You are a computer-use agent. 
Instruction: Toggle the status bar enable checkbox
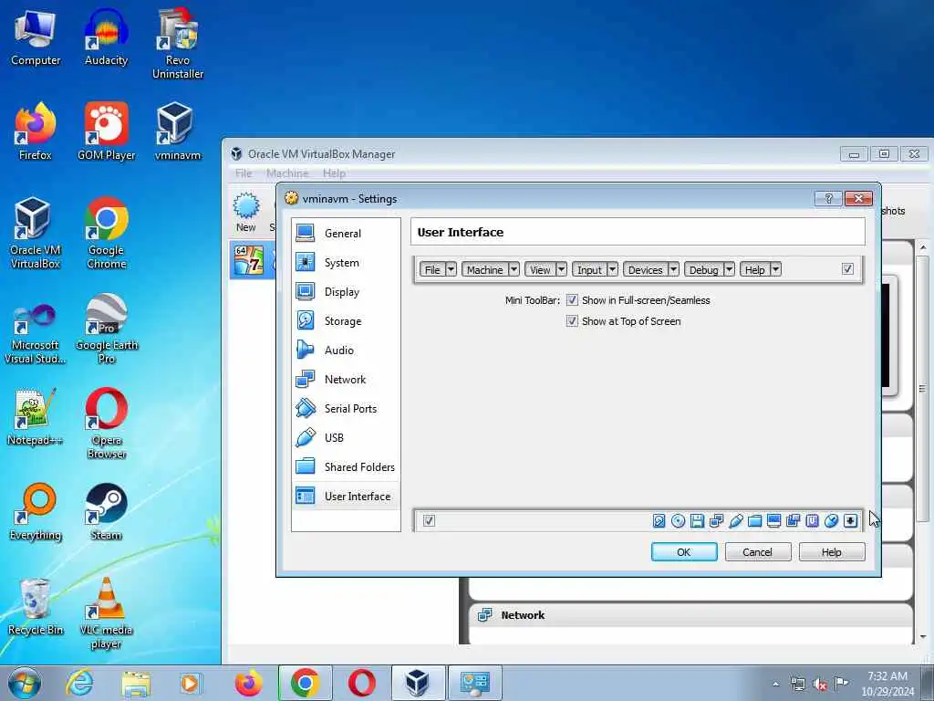coord(429,521)
